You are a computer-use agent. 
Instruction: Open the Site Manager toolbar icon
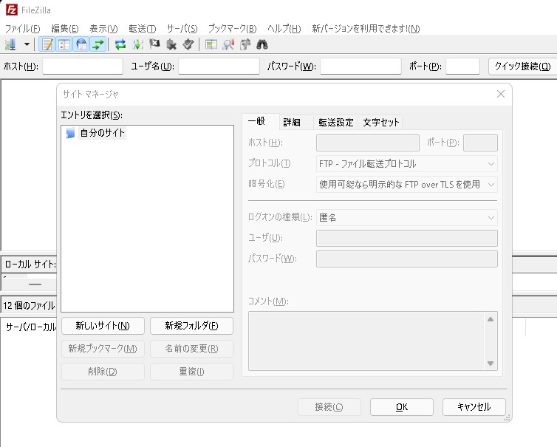coord(10,44)
